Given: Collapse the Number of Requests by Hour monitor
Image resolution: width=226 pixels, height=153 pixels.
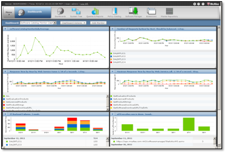Looking at the screenshot, I should point(112,29).
